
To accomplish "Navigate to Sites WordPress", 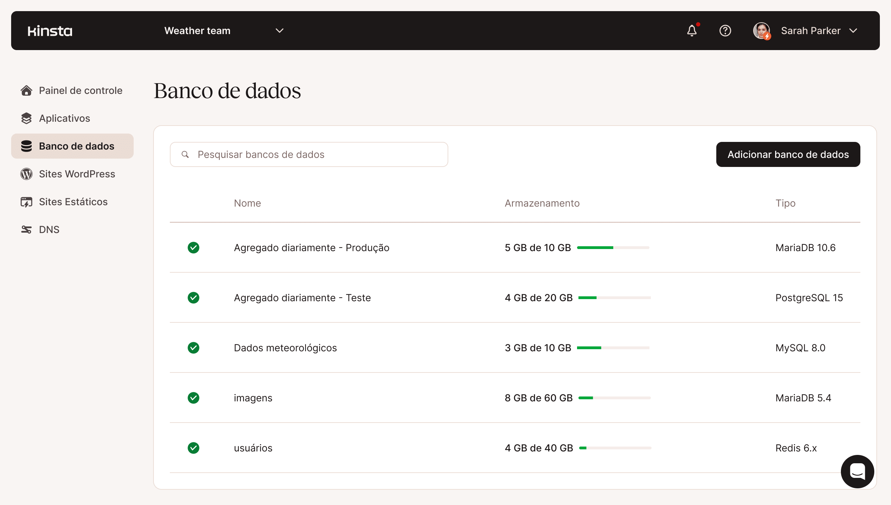I will click(x=72, y=174).
